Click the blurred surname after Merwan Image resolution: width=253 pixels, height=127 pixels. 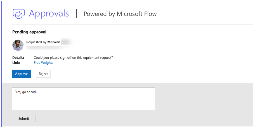coord(67,42)
